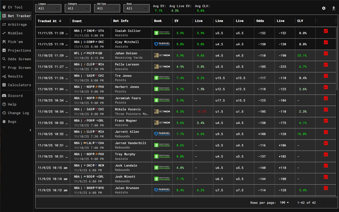Switch to the EV Tool tab
Viewport: 339px width, 212px height.
tap(14, 7)
